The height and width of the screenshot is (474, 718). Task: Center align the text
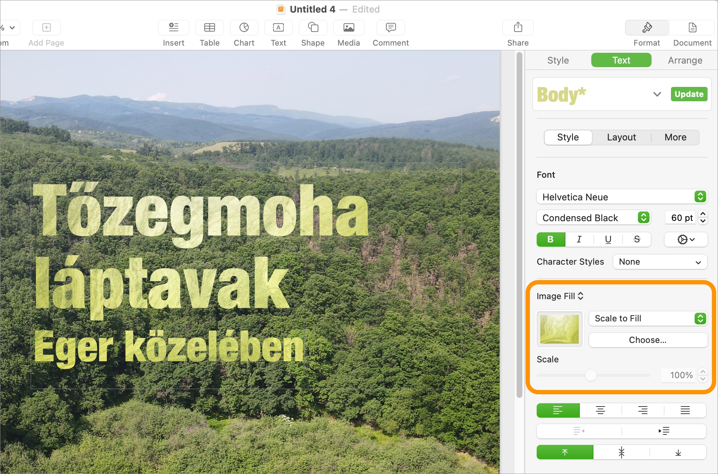600,410
